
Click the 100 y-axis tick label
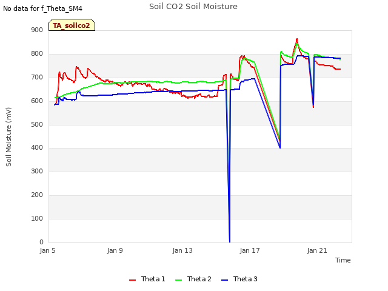coord(37,218)
